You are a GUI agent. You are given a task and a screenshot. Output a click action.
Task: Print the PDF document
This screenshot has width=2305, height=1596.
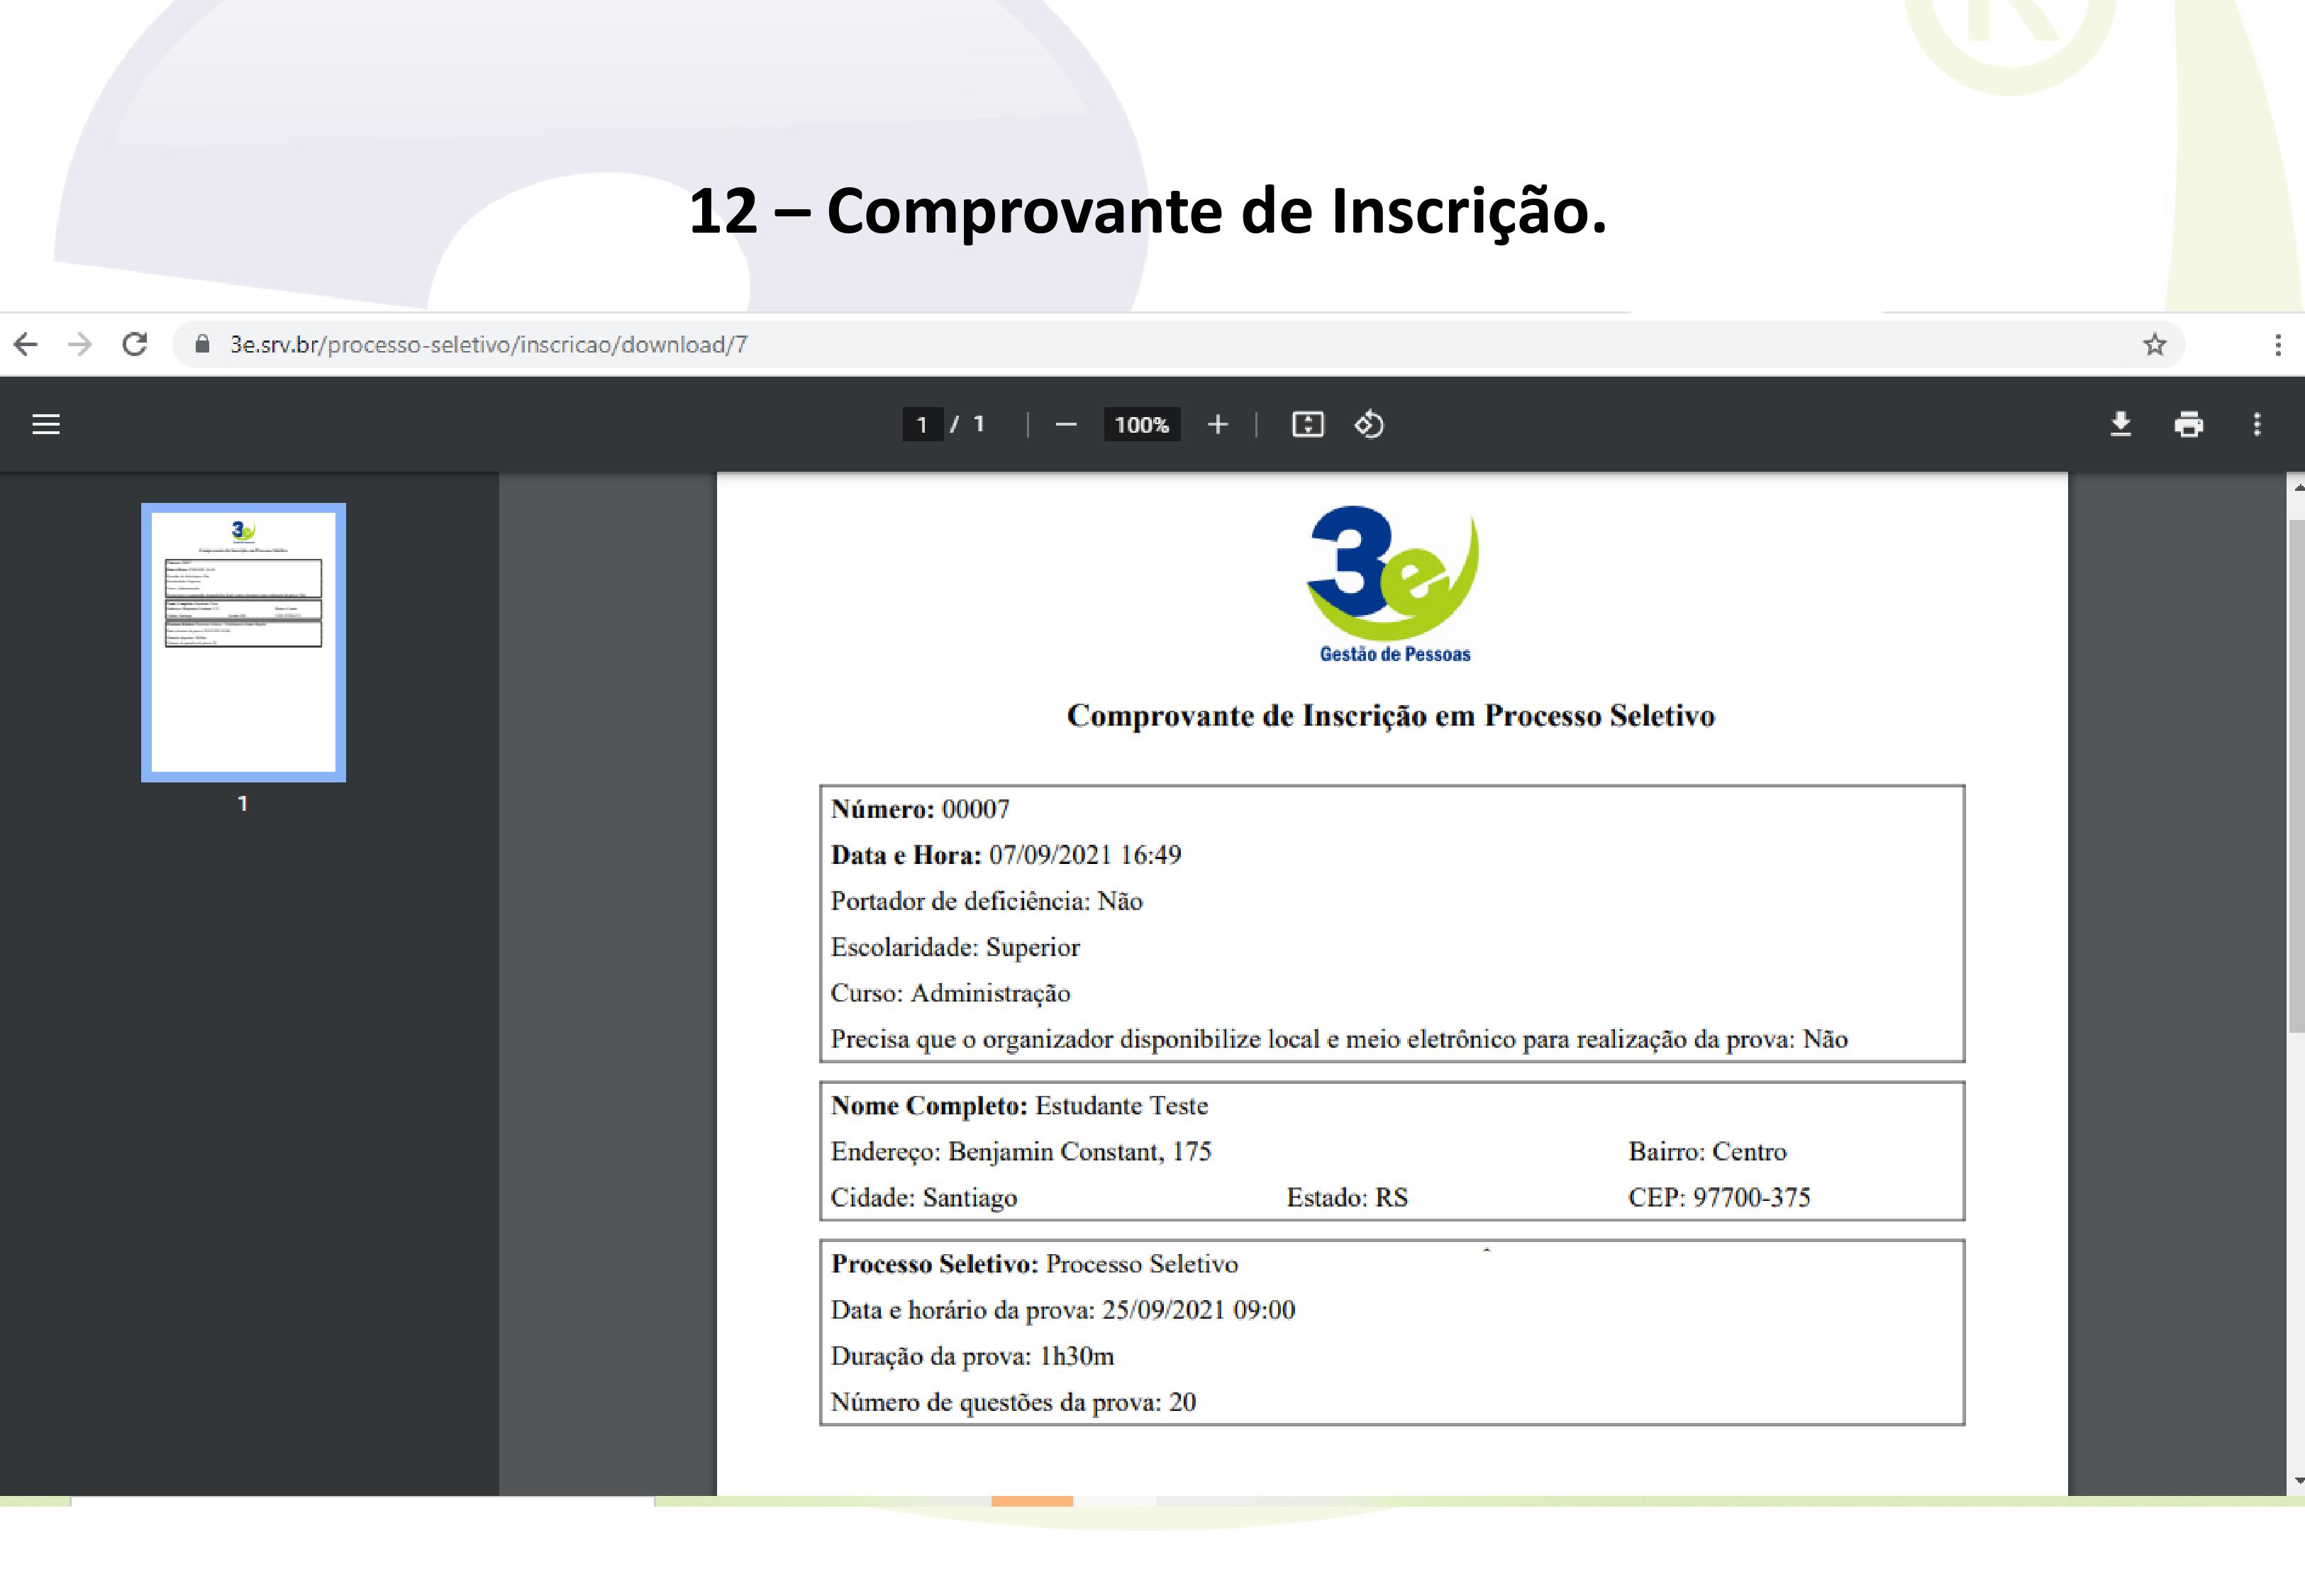coord(2188,425)
